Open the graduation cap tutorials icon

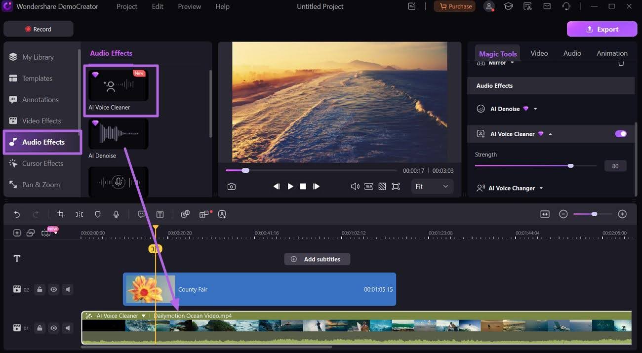point(508,6)
